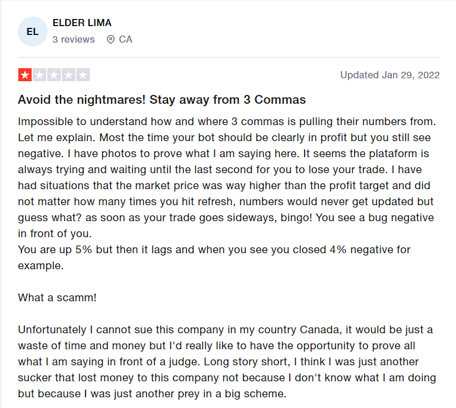Open ELDER LIMA reviewer profile name

click(82, 23)
